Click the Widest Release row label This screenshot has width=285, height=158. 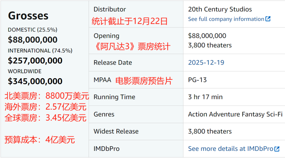pyautogui.click(x=116, y=131)
